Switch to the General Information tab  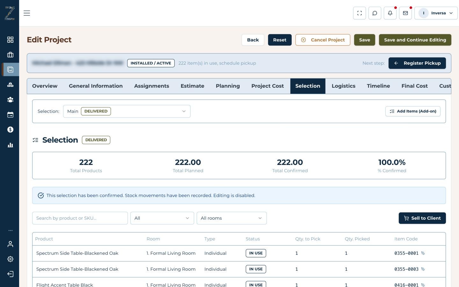pyautogui.click(x=96, y=86)
